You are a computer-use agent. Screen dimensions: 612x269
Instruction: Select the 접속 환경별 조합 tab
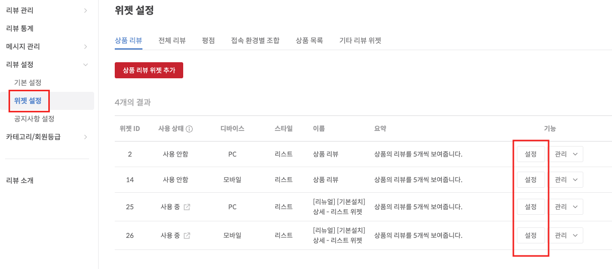point(255,41)
